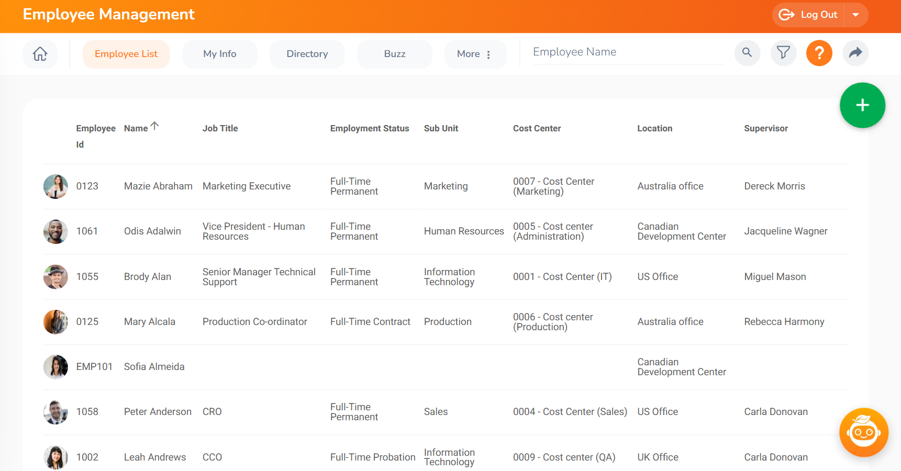Sort by Cost Center column header

click(x=537, y=128)
